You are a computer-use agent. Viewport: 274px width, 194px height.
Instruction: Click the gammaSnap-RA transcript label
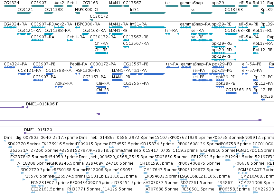pyautogui.click(x=195, y=24)
